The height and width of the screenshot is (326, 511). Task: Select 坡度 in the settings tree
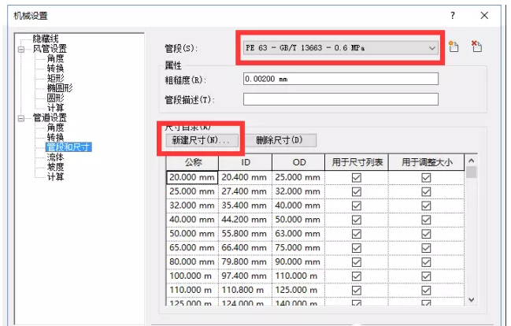[x=55, y=167]
